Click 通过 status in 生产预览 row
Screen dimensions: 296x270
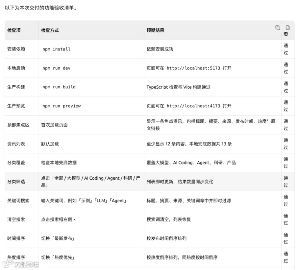(286, 106)
